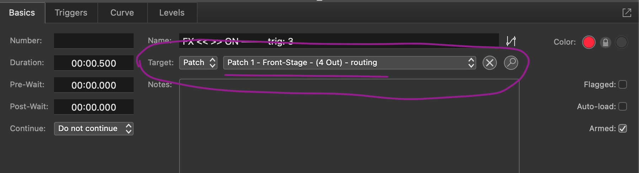Clear the target with the X icon
Image resolution: width=639 pixels, height=173 pixels.
489,63
